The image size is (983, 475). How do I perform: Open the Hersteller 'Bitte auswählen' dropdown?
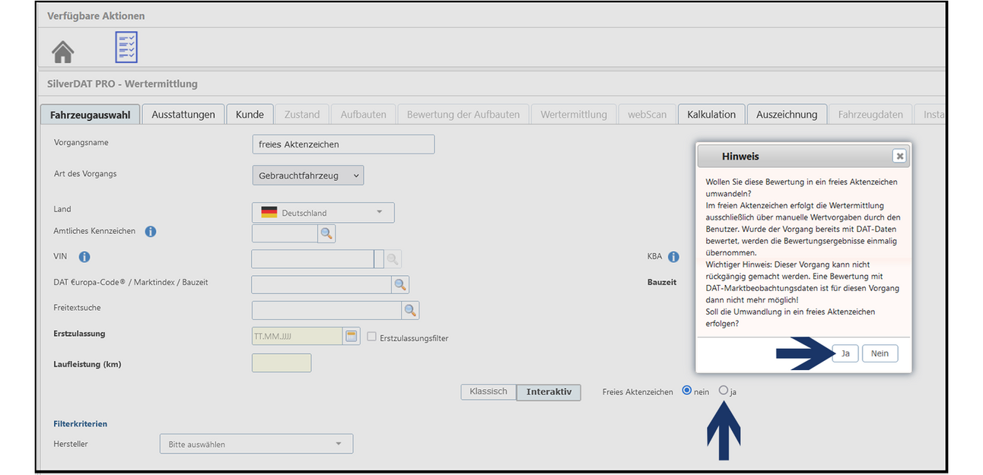click(256, 444)
